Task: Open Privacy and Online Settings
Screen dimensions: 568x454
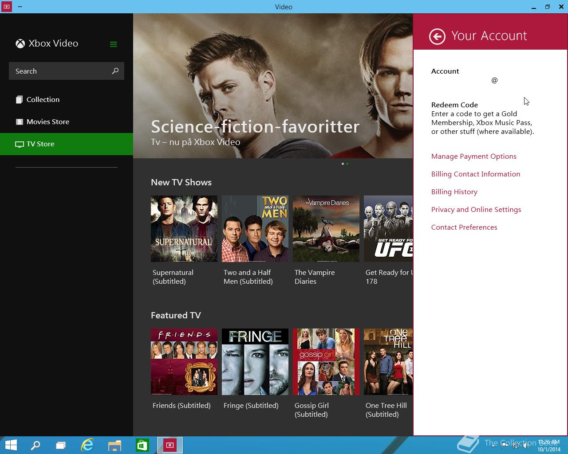Action: [476, 210]
